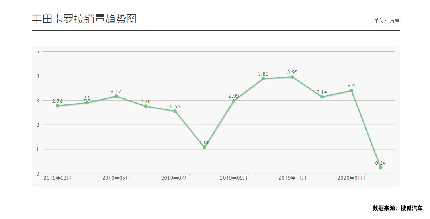
Task: Select the 2019年07月 x-axis label
Action: click(x=175, y=178)
